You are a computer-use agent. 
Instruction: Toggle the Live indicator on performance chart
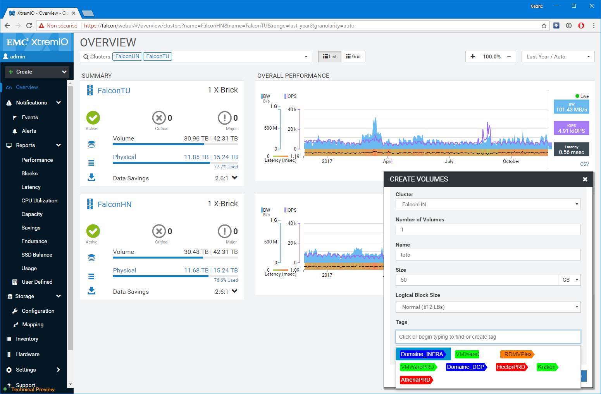click(x=582, y=96)
